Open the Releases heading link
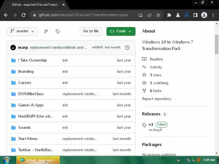The height and width of the screenshot is (164, 219). tap(151, 114)
